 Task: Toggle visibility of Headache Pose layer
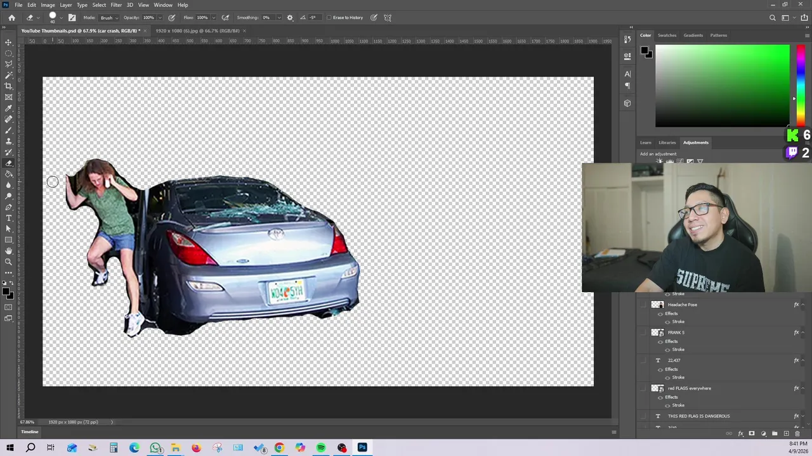point(644,305)
